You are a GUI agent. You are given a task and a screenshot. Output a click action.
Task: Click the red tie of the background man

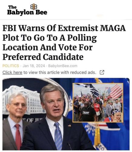click(18, 137)
